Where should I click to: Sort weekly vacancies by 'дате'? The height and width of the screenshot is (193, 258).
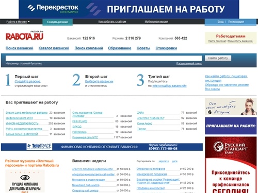[x=174, y=161]
